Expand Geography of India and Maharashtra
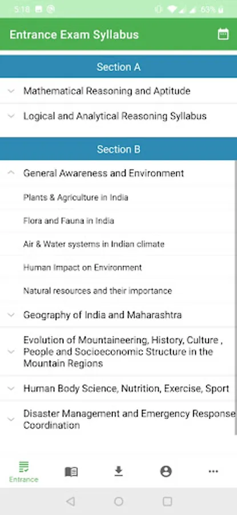 (x=118, y=315)
